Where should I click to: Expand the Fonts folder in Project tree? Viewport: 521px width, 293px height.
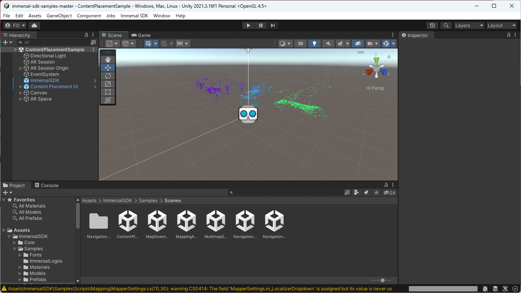20,255
